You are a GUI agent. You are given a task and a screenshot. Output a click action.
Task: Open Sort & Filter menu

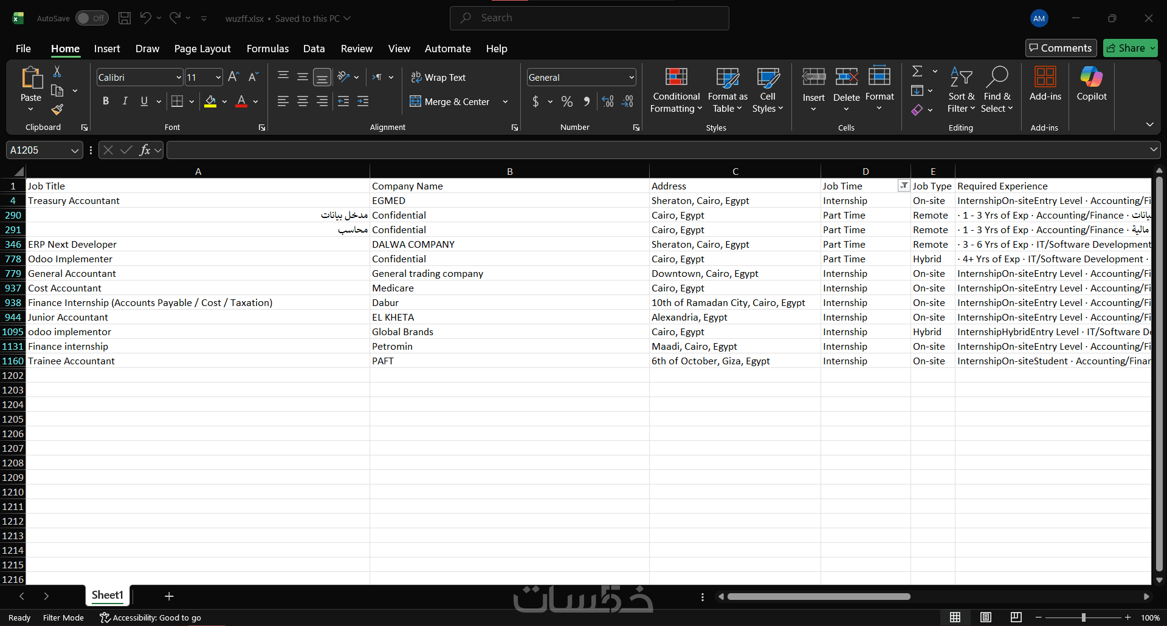961,90
